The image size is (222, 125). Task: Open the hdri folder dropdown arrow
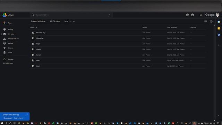pos(70,22)
